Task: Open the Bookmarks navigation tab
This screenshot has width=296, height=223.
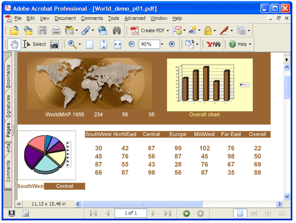Action: 8,76
